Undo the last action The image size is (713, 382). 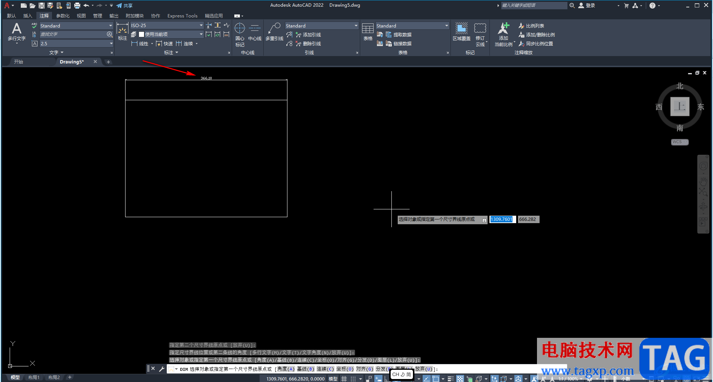(x=86, y=6)
